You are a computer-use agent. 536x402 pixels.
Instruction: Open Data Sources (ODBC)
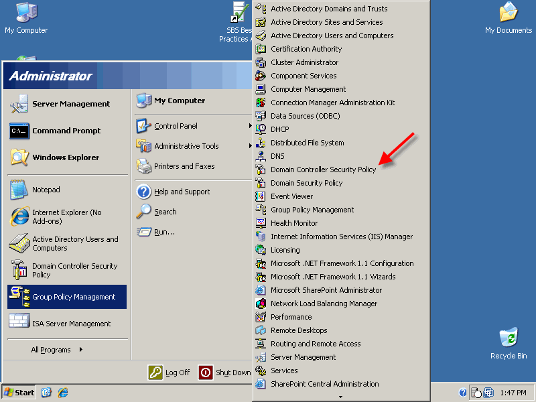pyautogui.click(x=341, y=116)
